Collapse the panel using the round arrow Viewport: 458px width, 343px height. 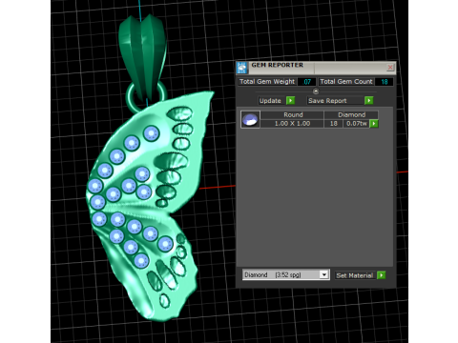coord(316,91)
